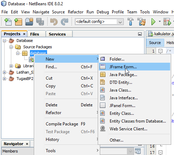Close the Navigator tab with its x
This screenshot has height=155, width=174.
[27, 144]
